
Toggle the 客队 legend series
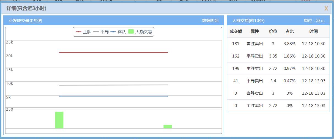(x=118, y=32)
